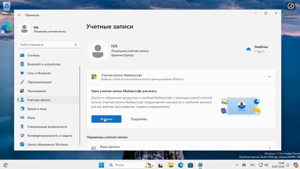Image resolution: width=300 pixels, height=169 pixels.
Task: Open Microsoft Store from taskbar
Action: pyautogui.click(x=190, y=165)
